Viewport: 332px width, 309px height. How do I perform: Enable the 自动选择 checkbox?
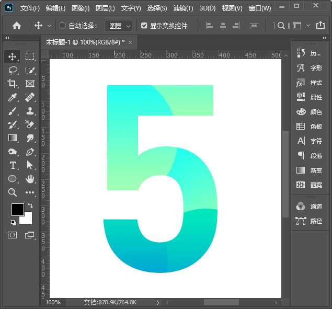pos(63,26)
